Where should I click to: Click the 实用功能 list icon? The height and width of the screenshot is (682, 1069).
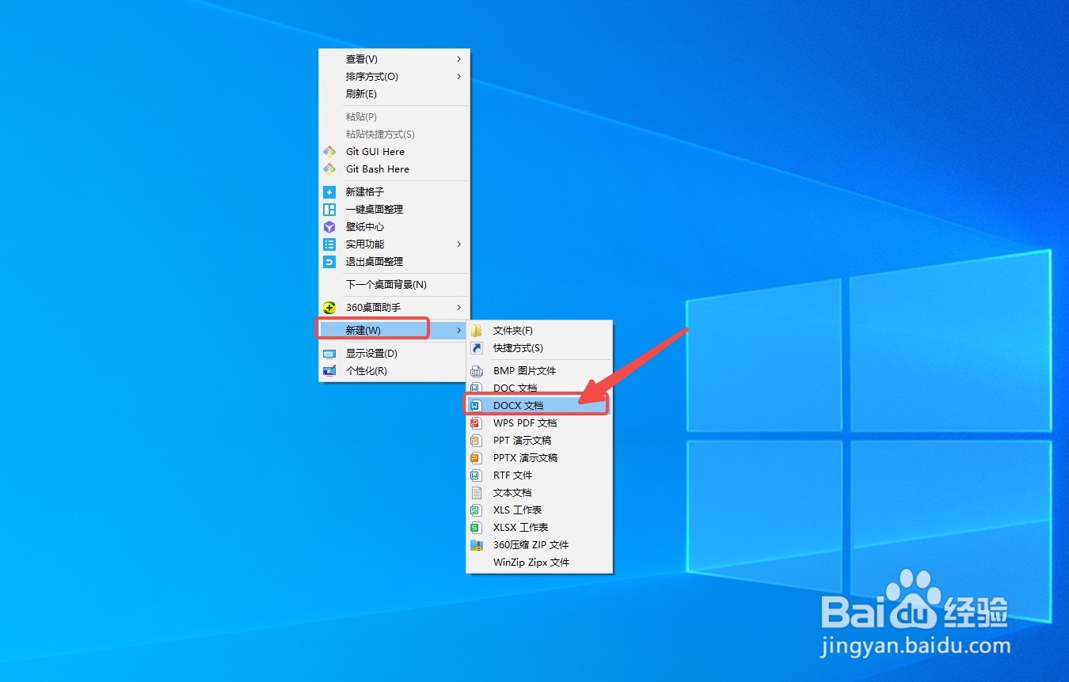(x=329, y=244)
